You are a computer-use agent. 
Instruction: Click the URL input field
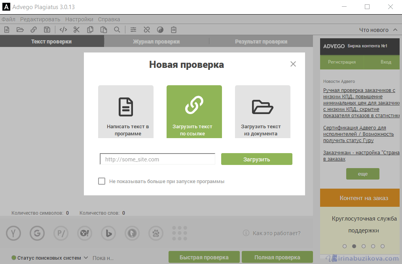point(157,159)
